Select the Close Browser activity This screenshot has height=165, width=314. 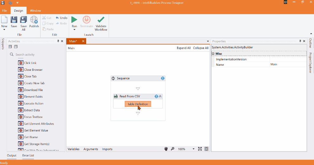coord(30,70)
